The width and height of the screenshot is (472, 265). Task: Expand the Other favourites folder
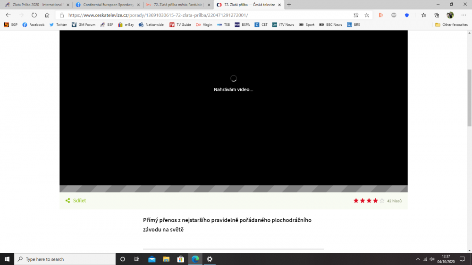(x=451, y=24)
